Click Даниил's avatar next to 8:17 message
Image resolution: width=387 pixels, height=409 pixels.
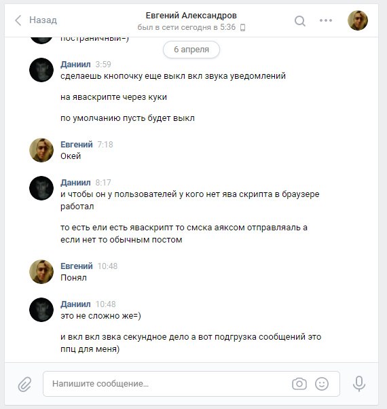41,188
